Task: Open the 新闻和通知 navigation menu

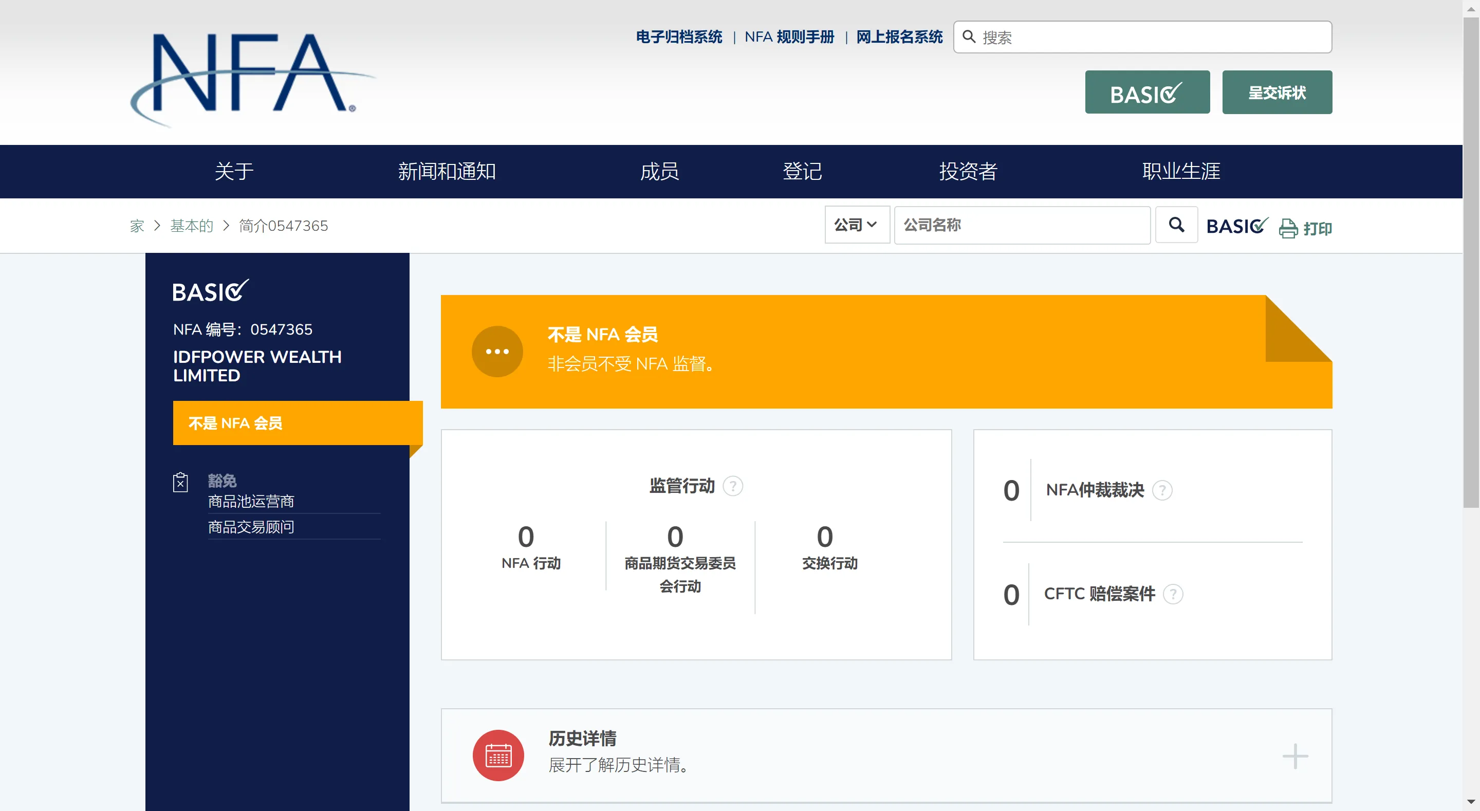Action: click(447, 171)
